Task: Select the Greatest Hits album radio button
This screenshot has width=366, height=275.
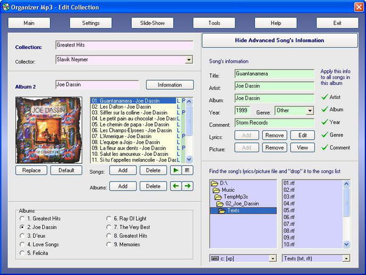Action: coord(23,218)
